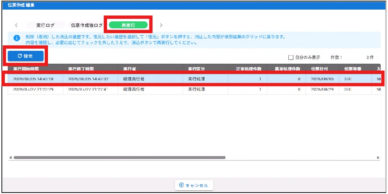
Task: Click the 復元 restore button
Action: (26, 56)
